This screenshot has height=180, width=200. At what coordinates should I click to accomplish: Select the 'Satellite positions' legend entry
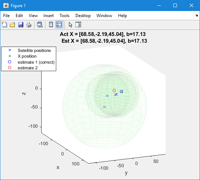point(34,51)
